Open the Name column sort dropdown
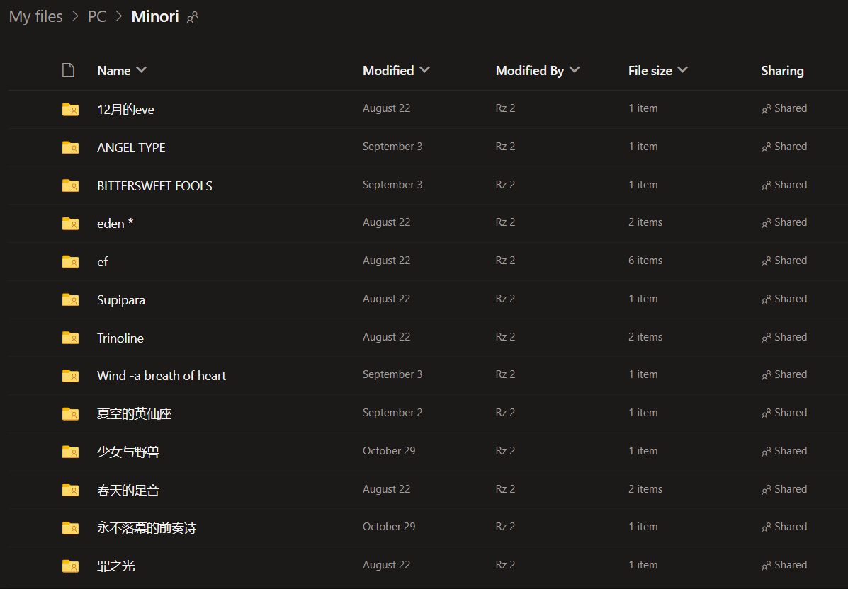848x589 pixels. coord(141,70)
